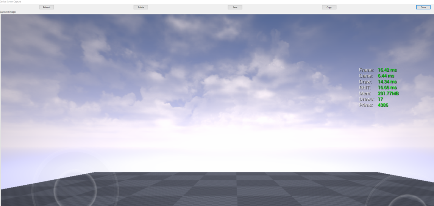Tap the right virtual joystick at bottom corner
This screenshot has width=434, height=206.
tap(407, 200)
